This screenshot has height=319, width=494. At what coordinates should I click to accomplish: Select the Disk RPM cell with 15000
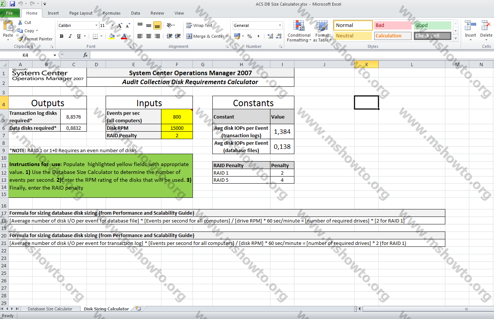tap(177, 128)
